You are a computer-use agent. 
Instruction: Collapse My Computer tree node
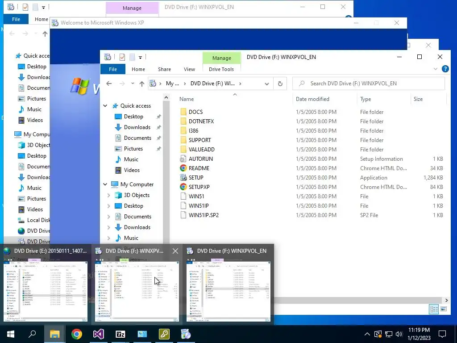105,184
